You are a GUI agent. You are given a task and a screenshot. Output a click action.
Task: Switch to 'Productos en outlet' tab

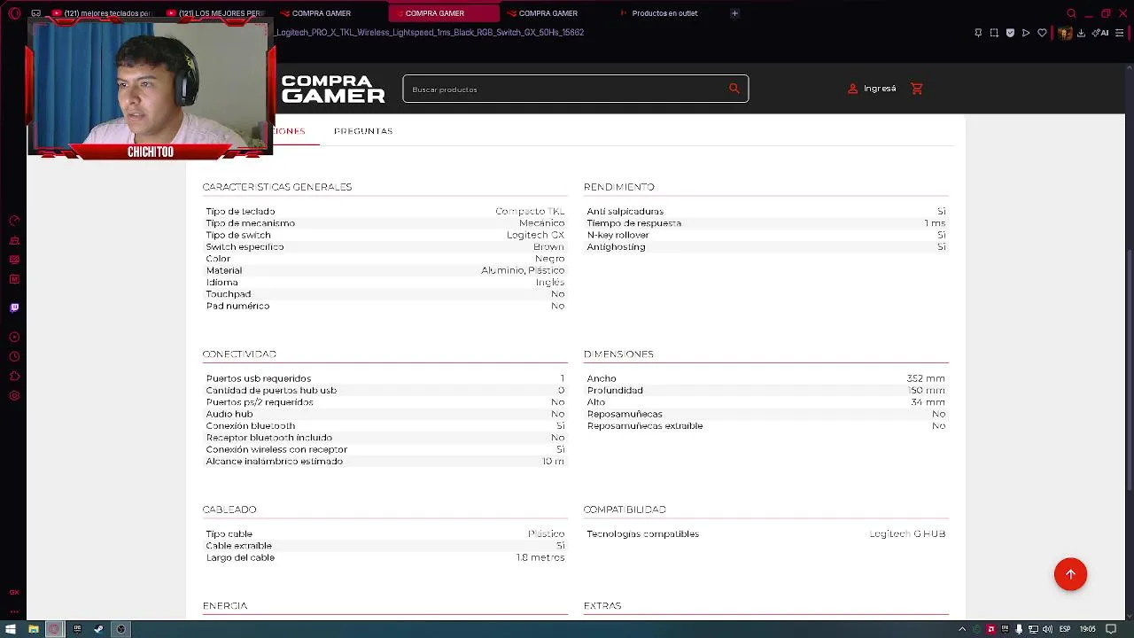(664, 13)
